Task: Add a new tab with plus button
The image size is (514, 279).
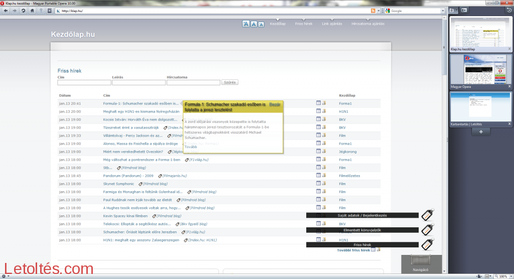Action: coord(481,132)
